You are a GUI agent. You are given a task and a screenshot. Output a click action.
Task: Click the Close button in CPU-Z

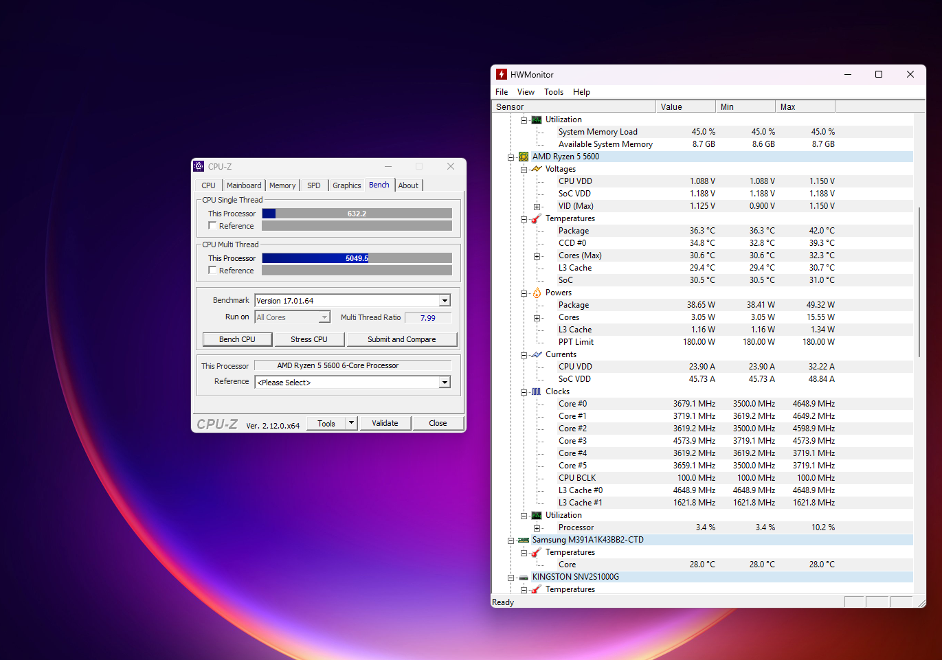point(438,423)
